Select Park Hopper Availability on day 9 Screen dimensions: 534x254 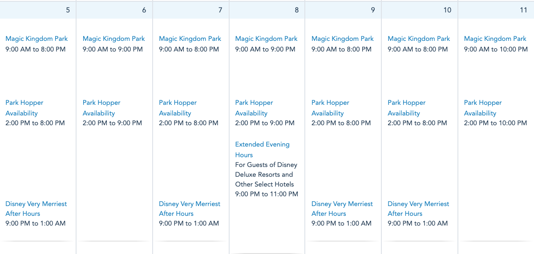[x=330, y=107]
